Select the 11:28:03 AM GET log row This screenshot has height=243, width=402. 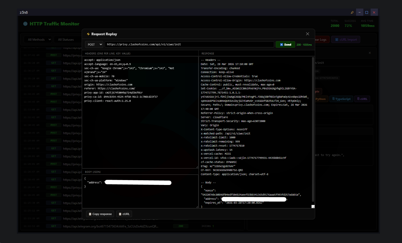(x=51, y=148)
